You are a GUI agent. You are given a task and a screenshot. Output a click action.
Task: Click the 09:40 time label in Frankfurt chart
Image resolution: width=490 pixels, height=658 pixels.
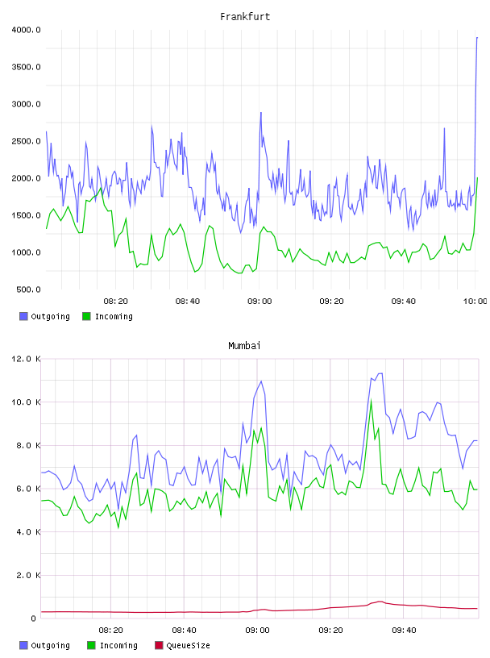(404, 302)
